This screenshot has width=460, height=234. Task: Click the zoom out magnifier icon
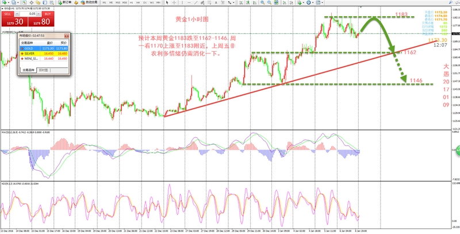(269, 2)
